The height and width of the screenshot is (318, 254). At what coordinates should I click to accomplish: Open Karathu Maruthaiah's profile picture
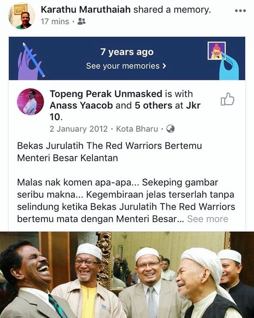pos(22,16)
